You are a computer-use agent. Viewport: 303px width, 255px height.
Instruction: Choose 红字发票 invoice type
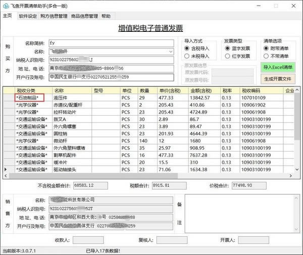point(227,57)
